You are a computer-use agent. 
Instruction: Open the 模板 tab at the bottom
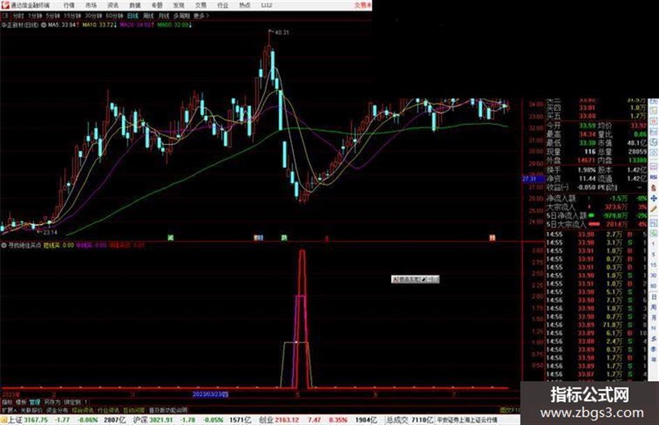[x=21, y=402]
